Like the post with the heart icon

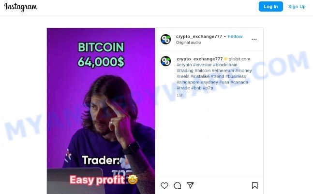click(164, 185)
